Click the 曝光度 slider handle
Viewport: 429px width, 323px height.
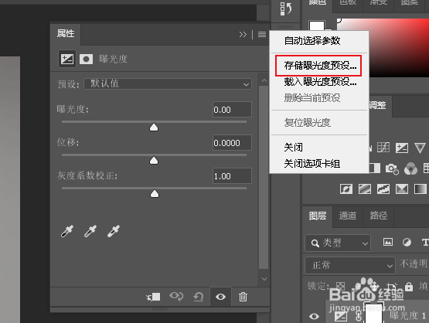click(154, 127)
